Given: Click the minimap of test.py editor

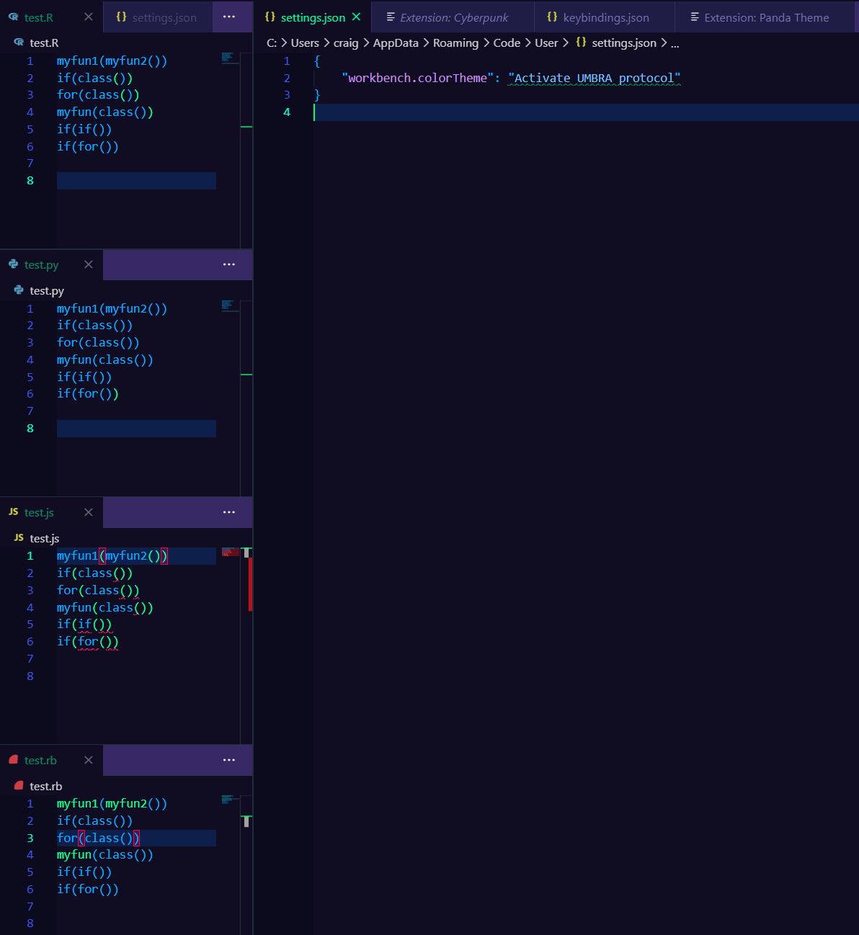Looking at the screenshot, I should coord(230,305).
